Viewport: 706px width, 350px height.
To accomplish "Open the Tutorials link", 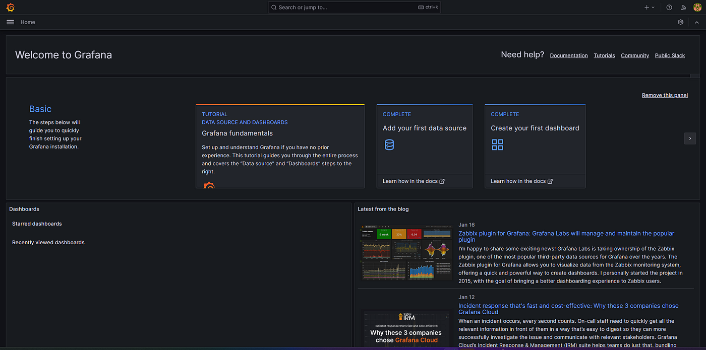I will 604,55.
